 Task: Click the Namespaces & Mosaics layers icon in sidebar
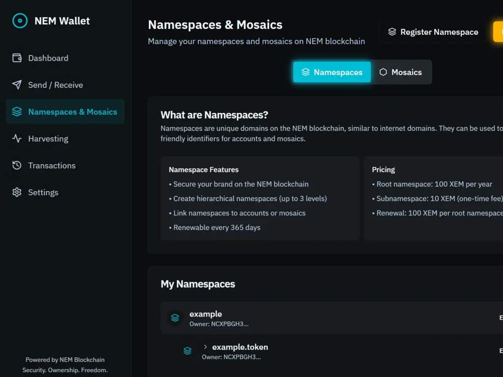(x=17, y=112)
